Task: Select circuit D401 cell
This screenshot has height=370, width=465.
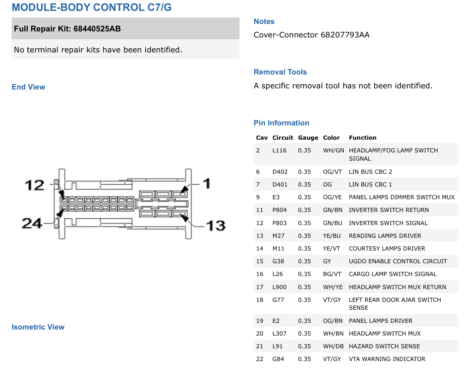Action: (280, 185)
